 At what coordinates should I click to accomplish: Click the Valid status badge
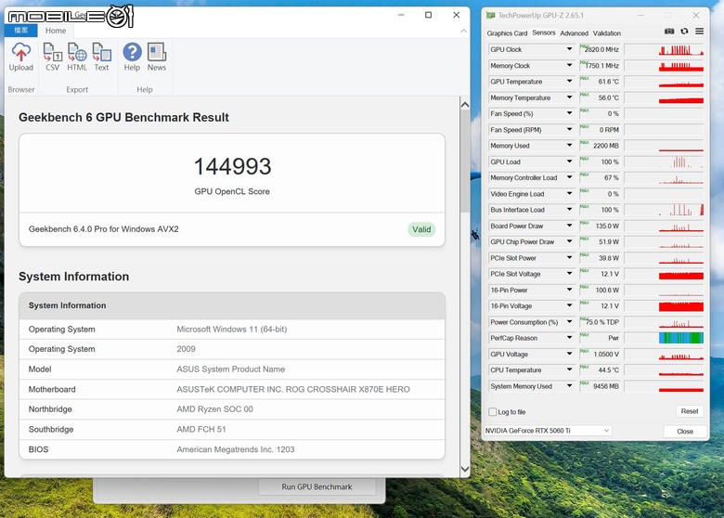coord(421,229)
